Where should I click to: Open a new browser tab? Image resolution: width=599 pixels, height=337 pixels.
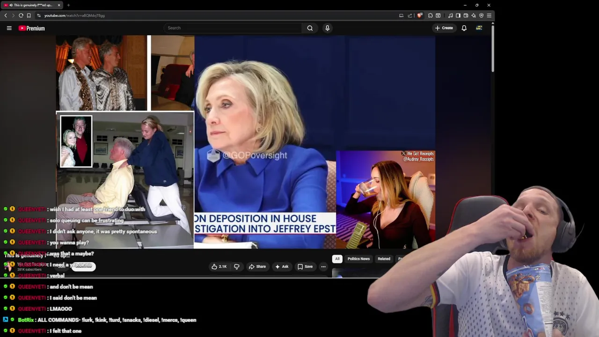tap(68, 5)
